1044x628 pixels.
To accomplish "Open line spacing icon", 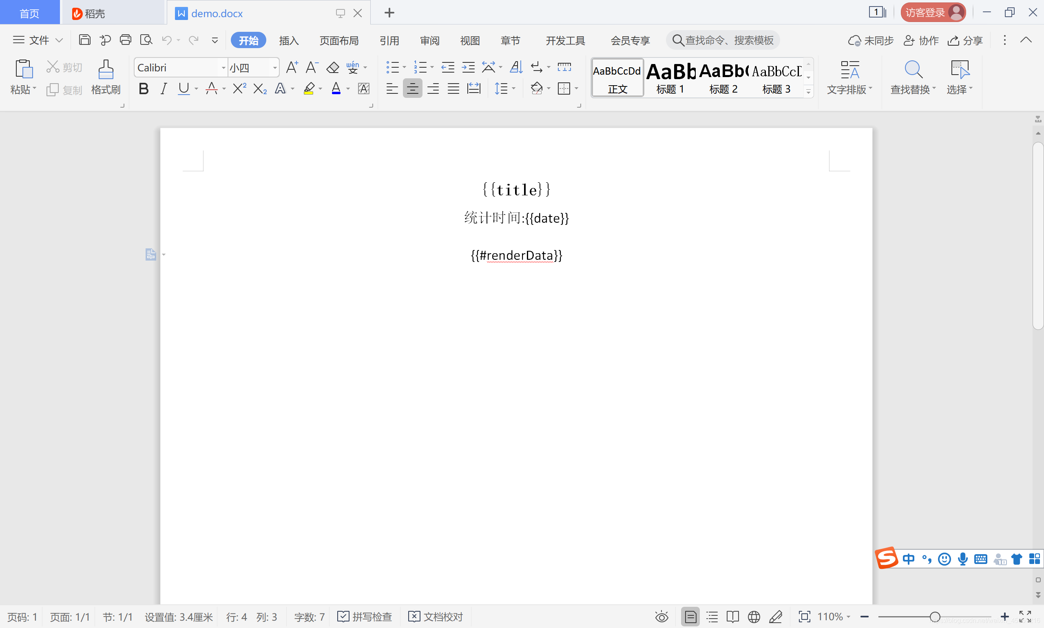I will [x=501, y=88].
